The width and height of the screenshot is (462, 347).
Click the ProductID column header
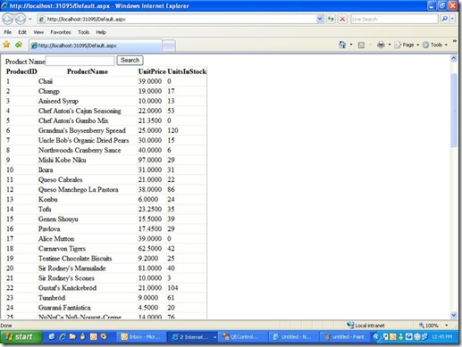(21, 71)
